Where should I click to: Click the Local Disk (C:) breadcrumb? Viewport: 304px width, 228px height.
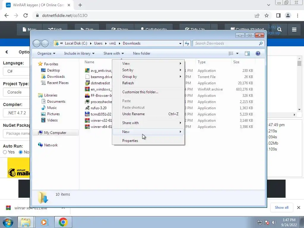(76, 43)
